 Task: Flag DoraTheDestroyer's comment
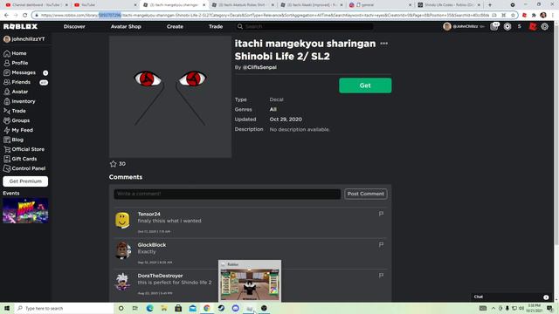pos(381,276)
